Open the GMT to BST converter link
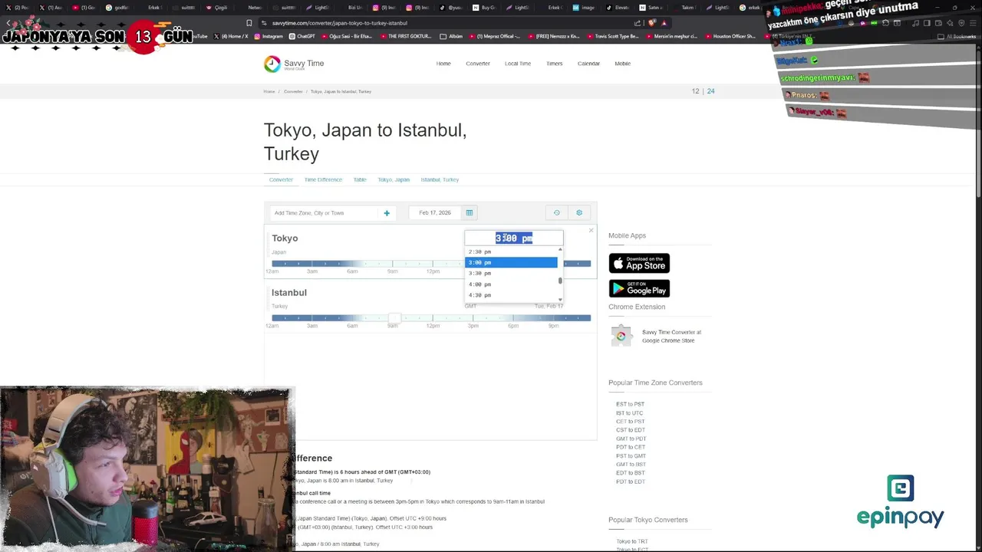982x552 pixels. pos(631,465)
